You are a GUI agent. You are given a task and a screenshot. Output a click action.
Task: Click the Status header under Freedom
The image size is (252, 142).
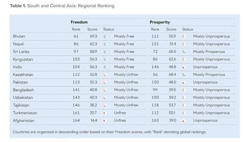pos(109,29)
